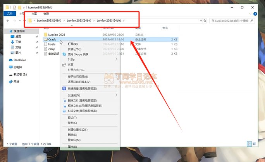Screen dimensions: 265x162
Task: Click the search magnifier icon
Action: (x=252, y=21)
